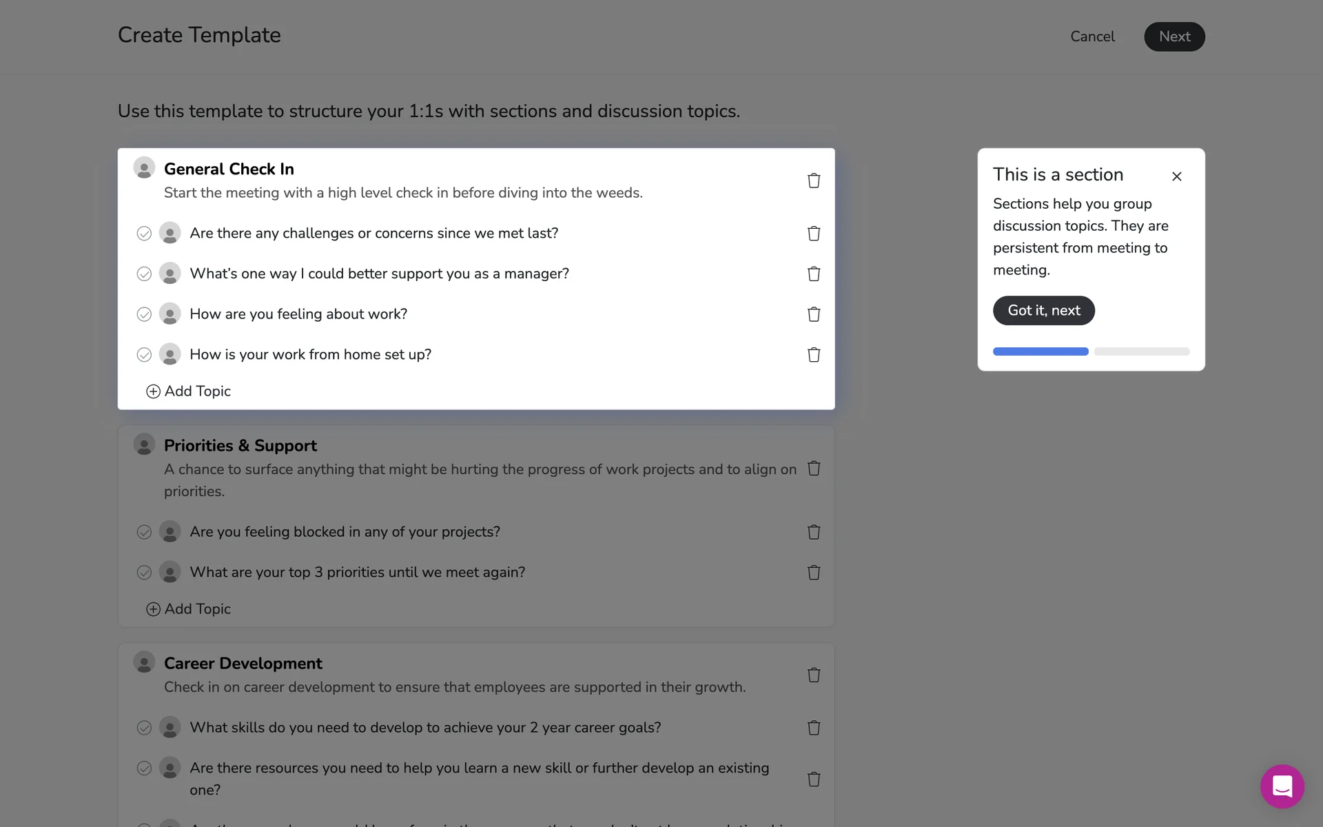Delete the Priorities & Support section
Screen dimensions: 1323x827
[814, 469]
